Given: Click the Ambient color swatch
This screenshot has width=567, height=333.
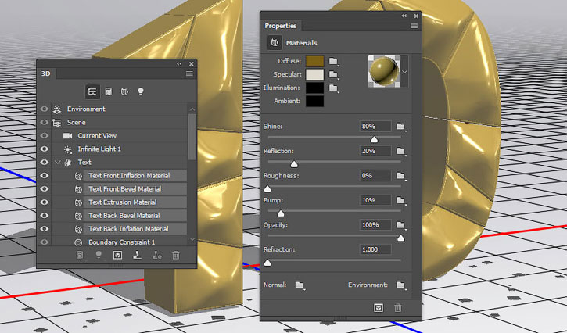Looking at the screenshot, I should (x=314, y=102).
